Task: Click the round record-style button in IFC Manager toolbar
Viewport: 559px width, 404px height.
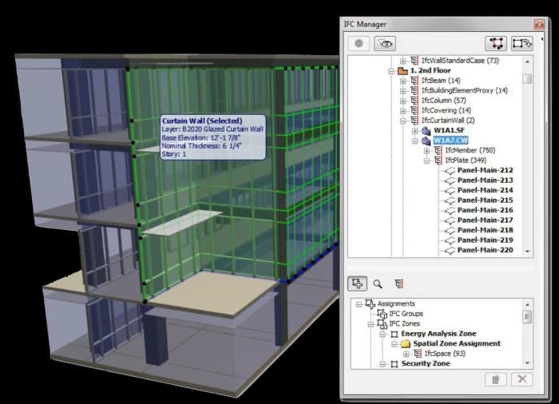Action: point(359,43)
